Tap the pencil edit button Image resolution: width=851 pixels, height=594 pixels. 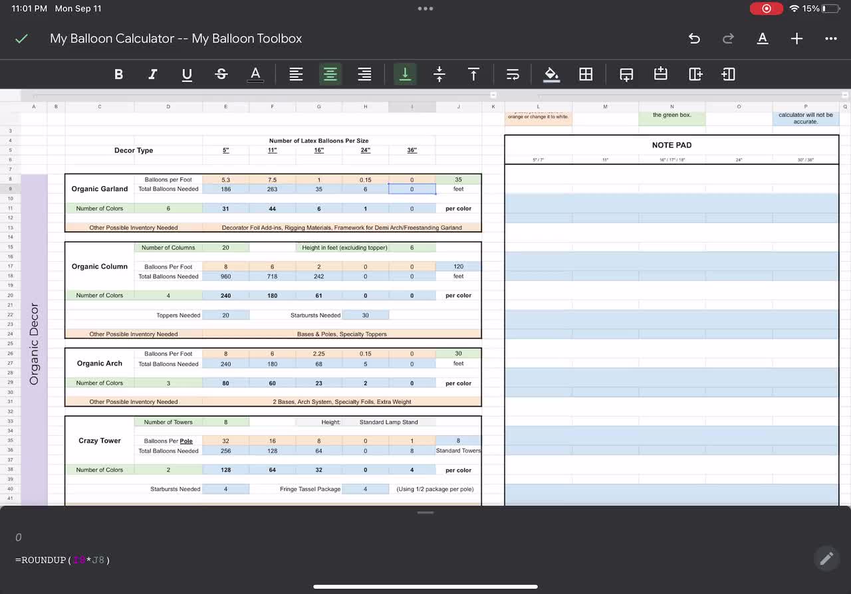tap(826, 559)
